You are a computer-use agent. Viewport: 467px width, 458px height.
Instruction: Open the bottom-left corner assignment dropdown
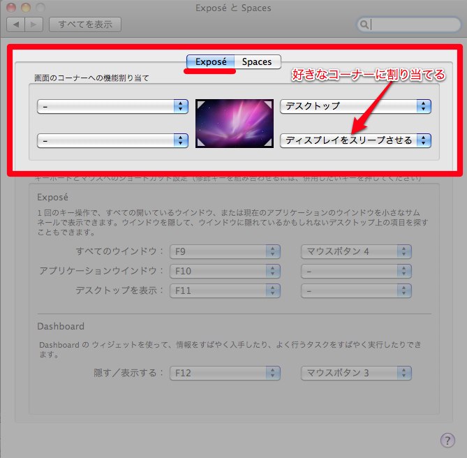112,140
